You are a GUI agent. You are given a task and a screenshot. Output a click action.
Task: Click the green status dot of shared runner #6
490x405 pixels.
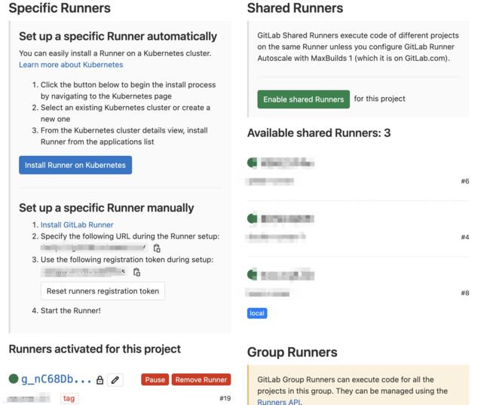pos(253,163)
